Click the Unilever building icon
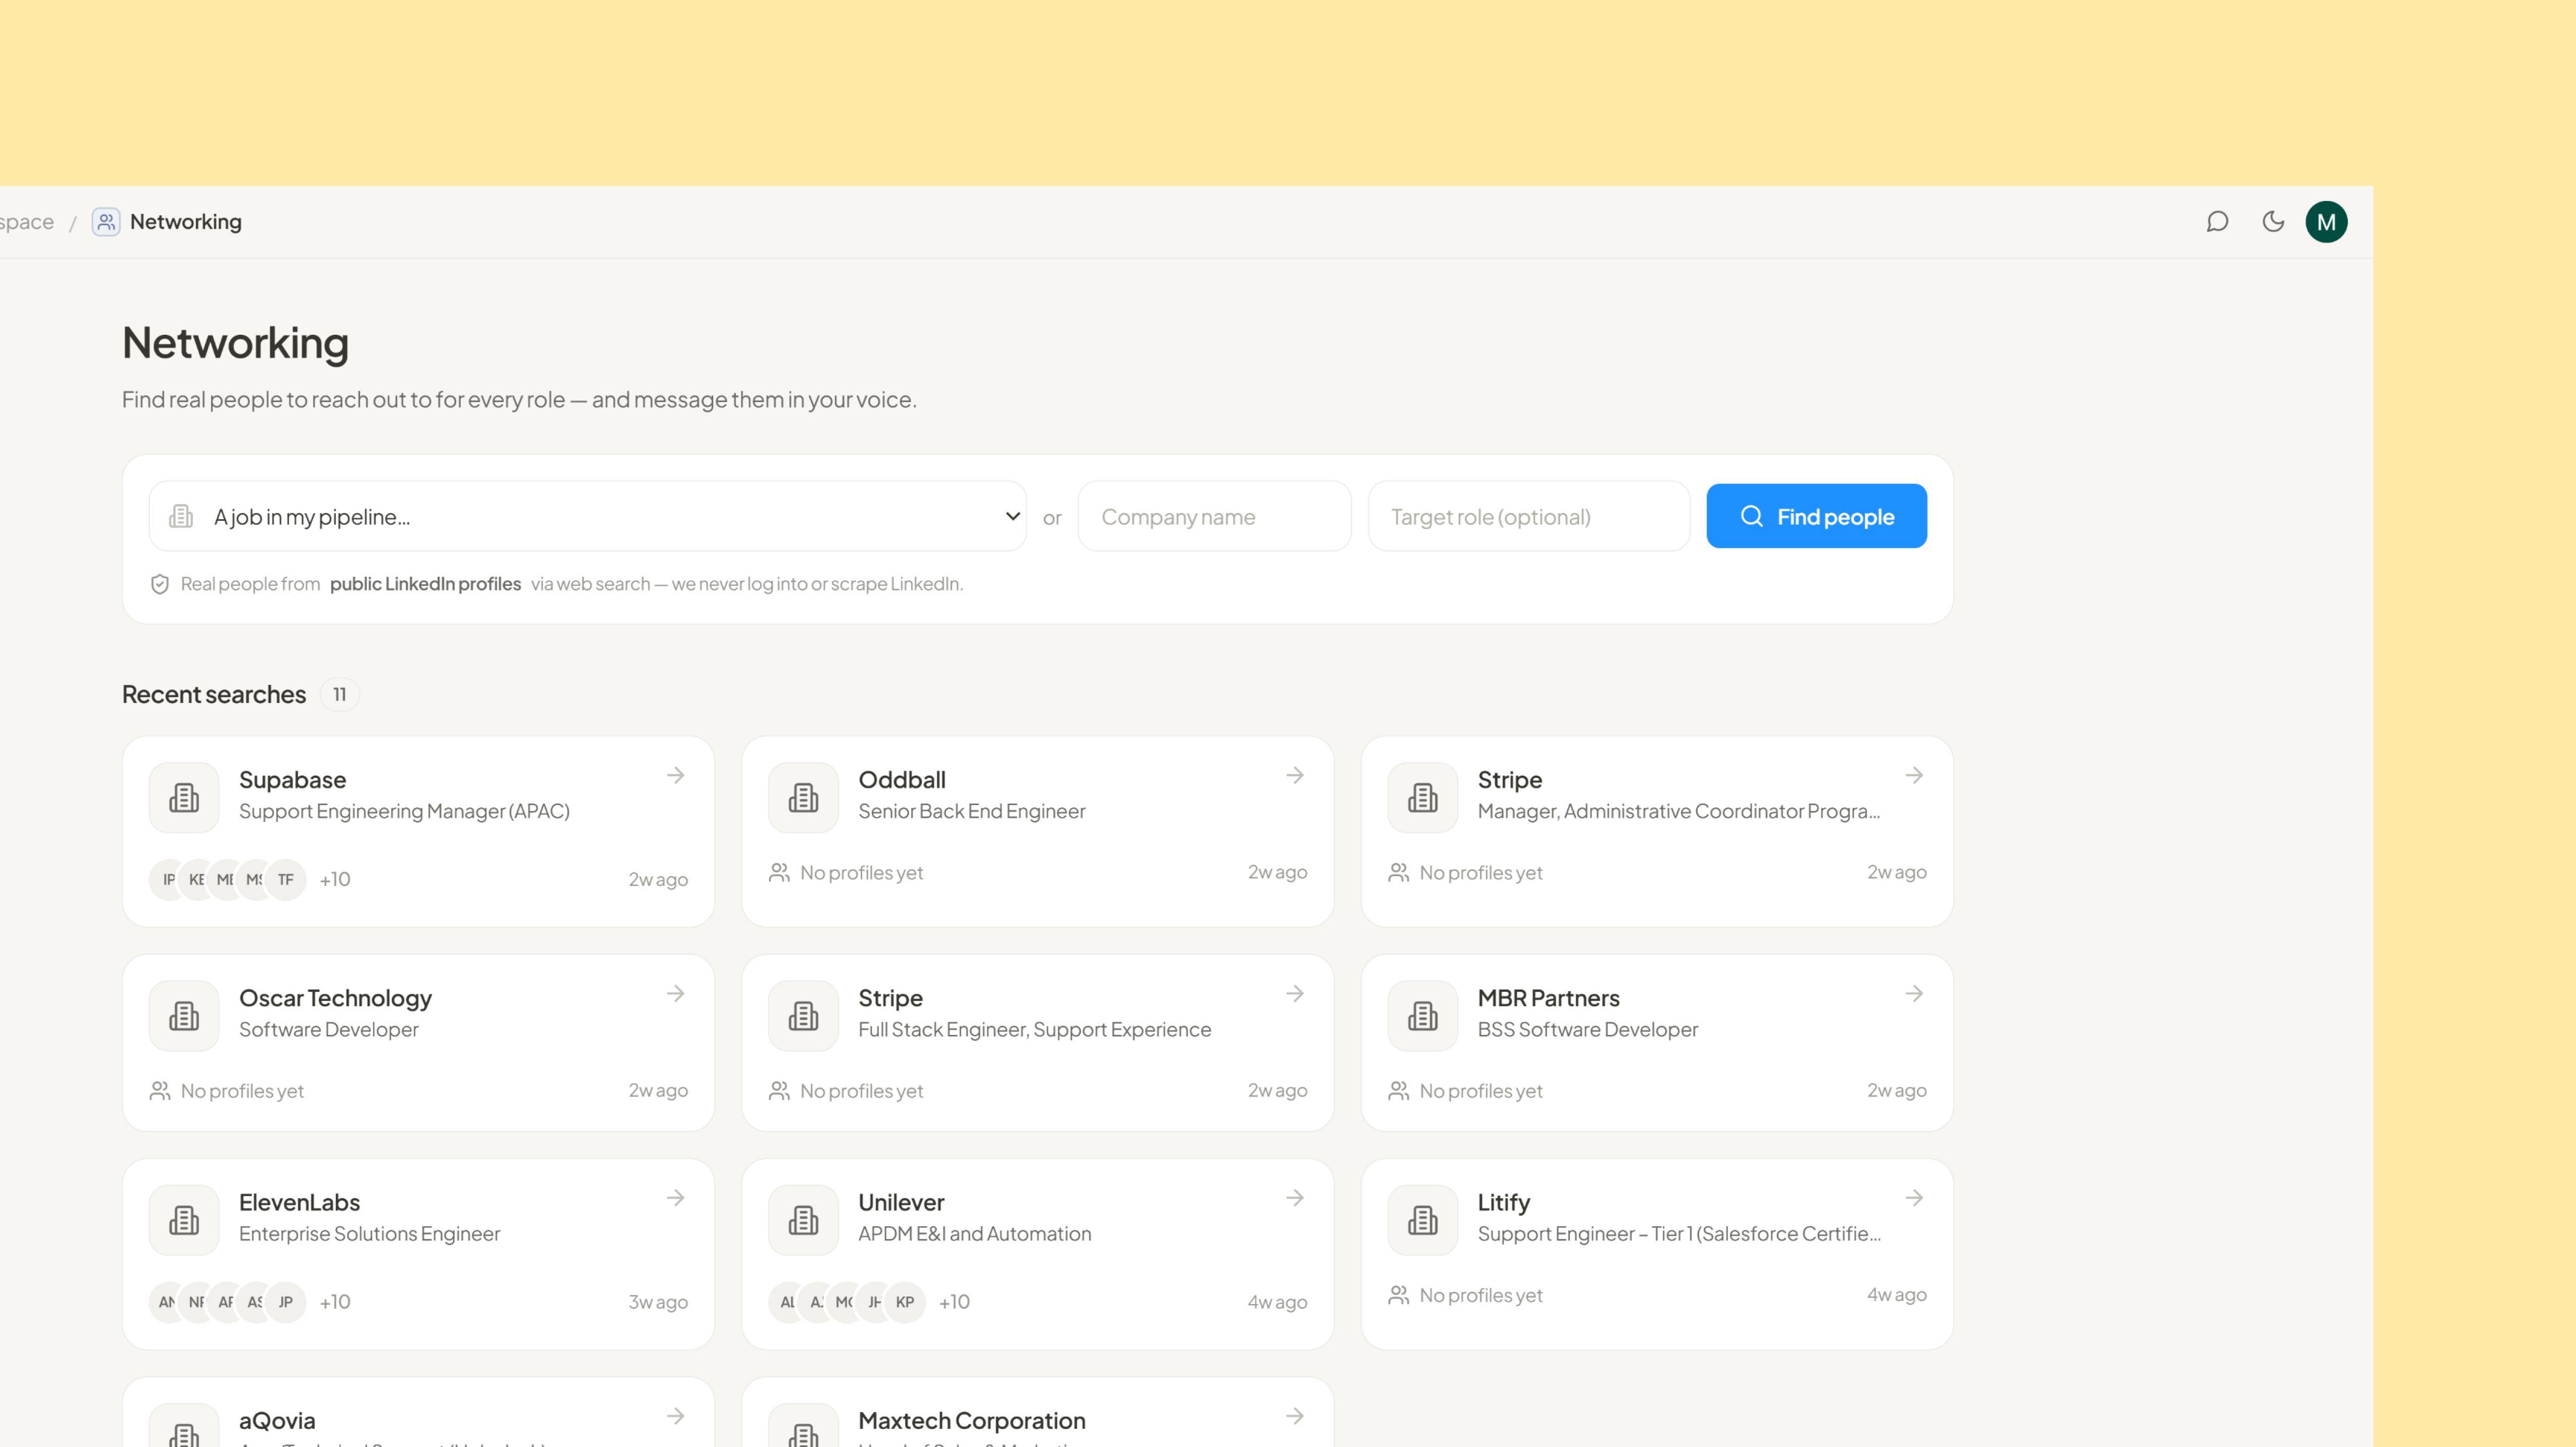This screenshot has width=2576, height=1447. tap(803, 1220)
